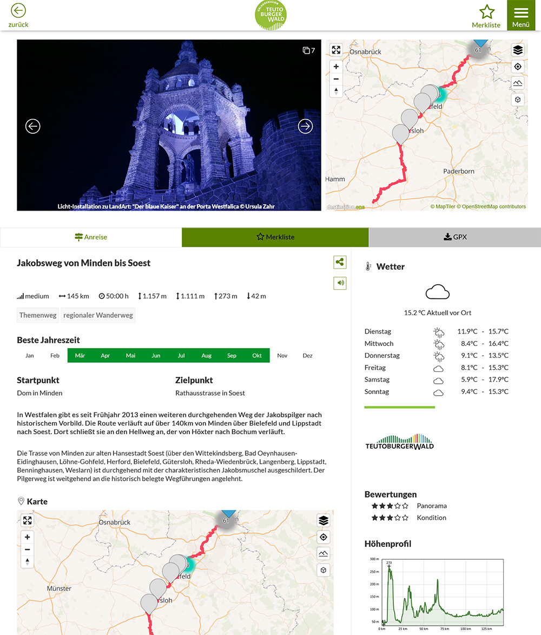This screenshot has width=541, height=635.
Task: Click the Themenweg tag
Action: (38, 315)
